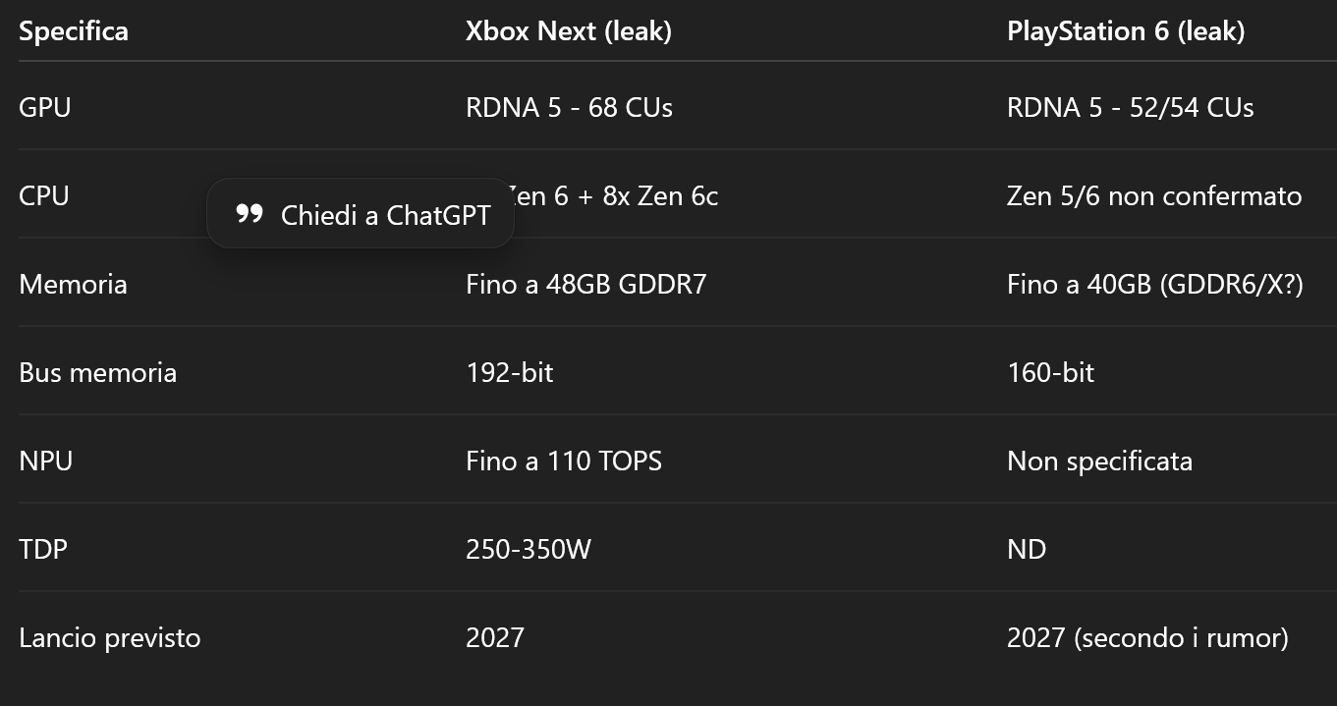The height and width of the screenshot is (706, 1337).
Task: Select the "PlayStation 6 (leak)" column header
Action: [1125, 31]
